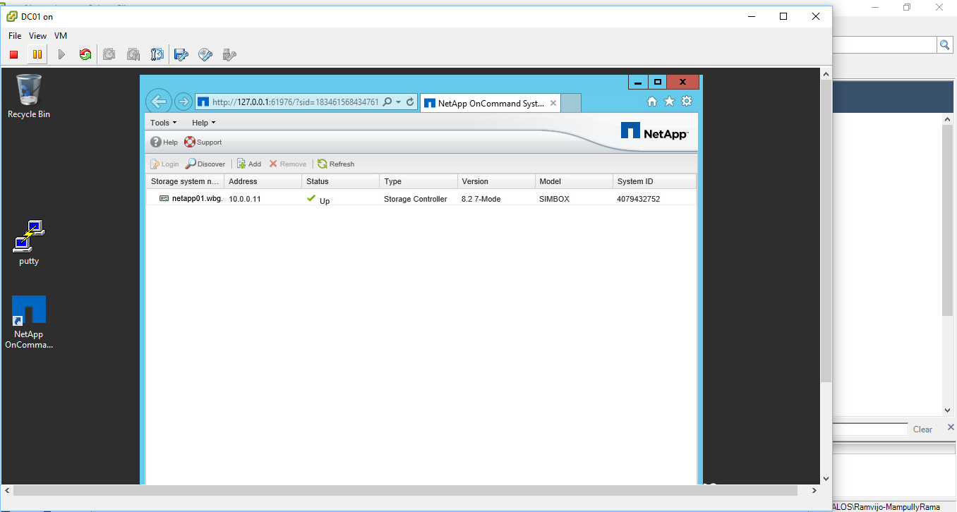Viewport: 957px width, 512px height.
Task: Click inside the browser address bar
Action: 296,101
